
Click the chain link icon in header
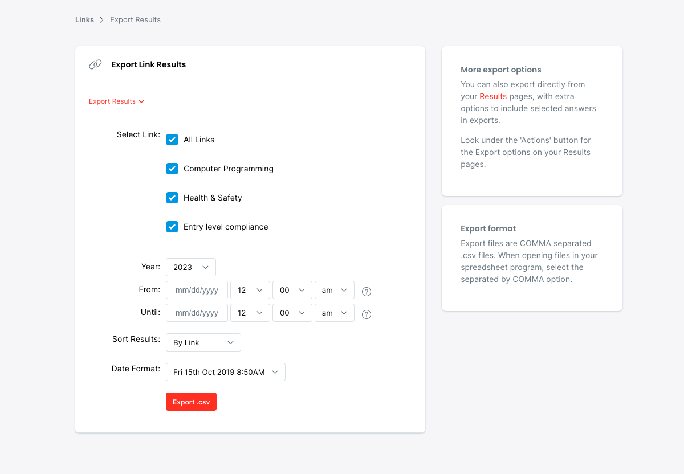pos(95,64)
